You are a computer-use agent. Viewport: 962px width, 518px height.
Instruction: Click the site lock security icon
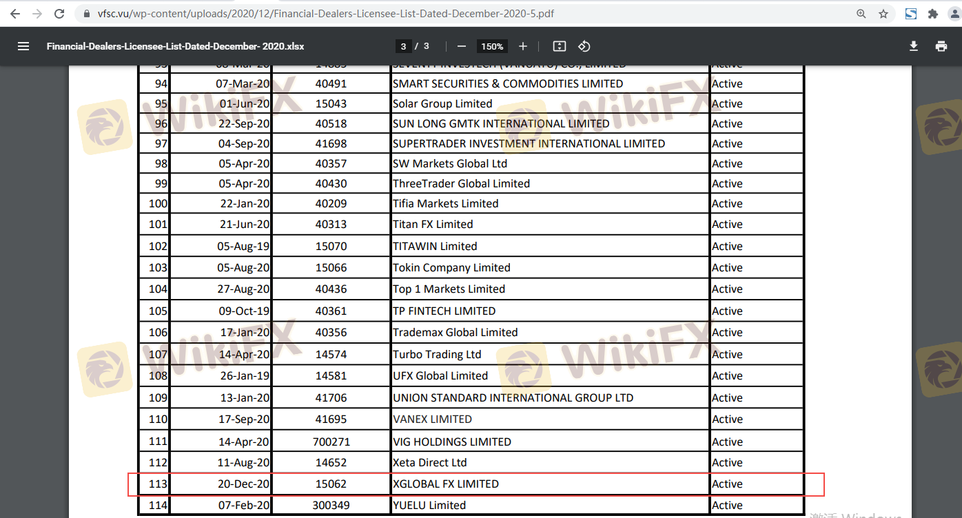click(x=86, y=14)
